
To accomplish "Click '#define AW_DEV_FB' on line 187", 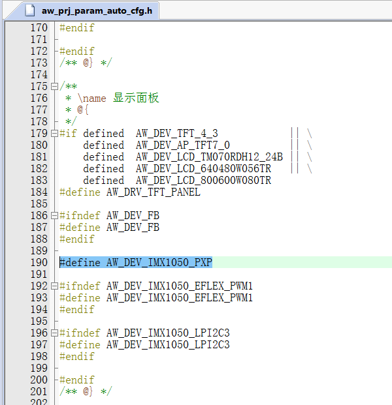I will click(x=110, y=228).
